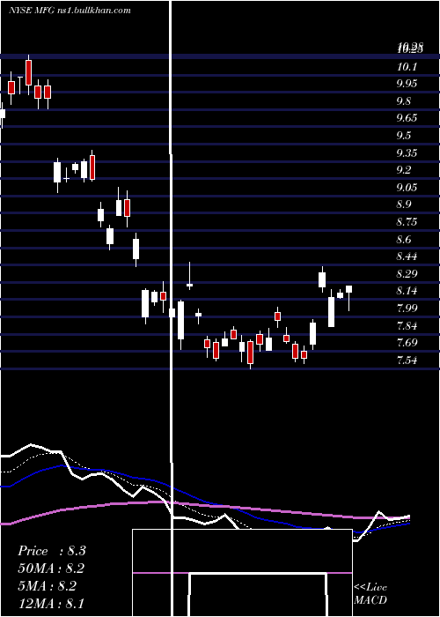Click the 10.1 price axis label
The height and width of the screenshot is (617, 440).
tap(407, 67)
